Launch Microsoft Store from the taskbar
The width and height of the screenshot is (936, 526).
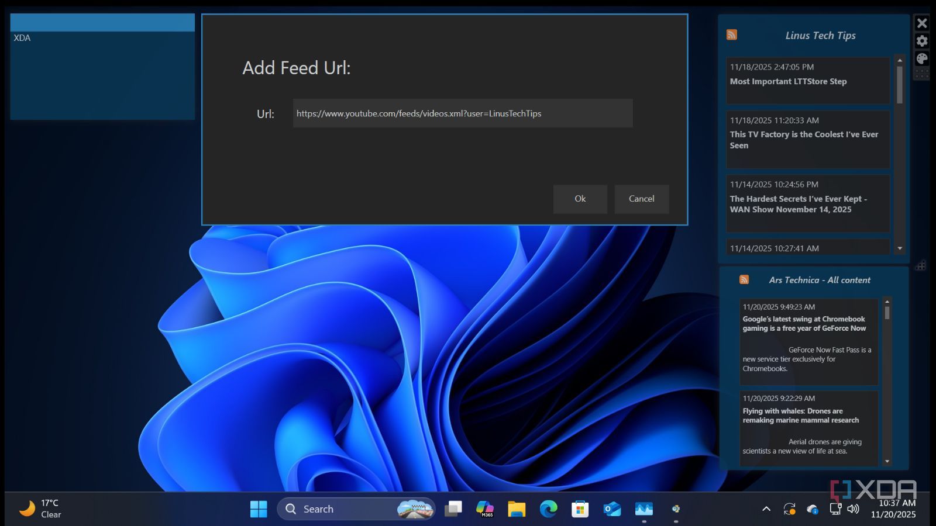coord(580,509)
